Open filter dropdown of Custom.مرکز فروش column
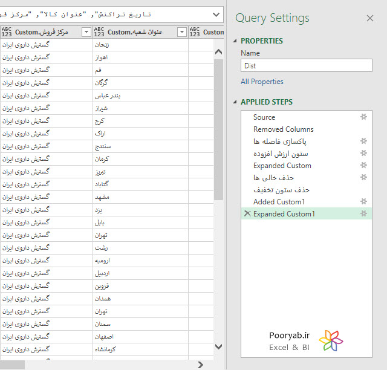This screenshot has width=387, height=370. coord(86,32)
